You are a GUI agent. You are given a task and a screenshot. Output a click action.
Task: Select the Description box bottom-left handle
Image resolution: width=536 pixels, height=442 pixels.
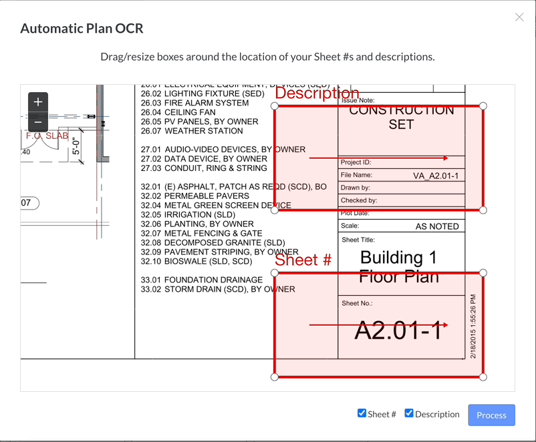[275, 210]
